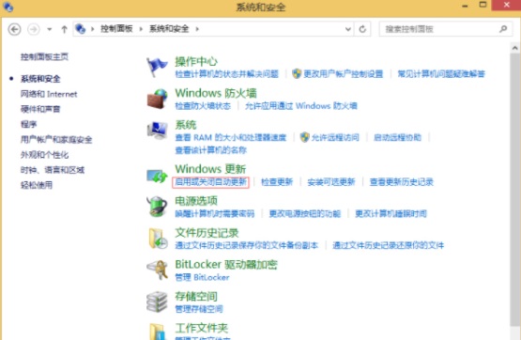
Task: Expand the address bar history dropdown
Action: coord(348,29)
